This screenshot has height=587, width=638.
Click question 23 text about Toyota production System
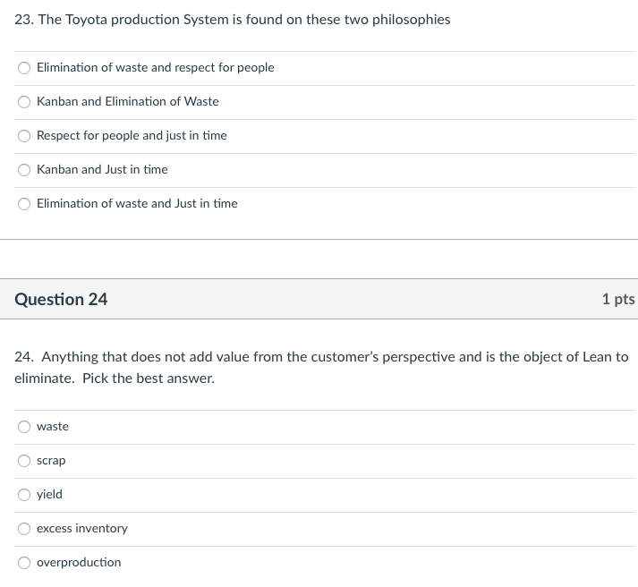(233, 20)
